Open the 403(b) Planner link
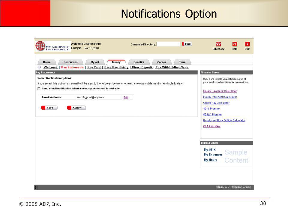Screen dimensions: 288x216 212,115
